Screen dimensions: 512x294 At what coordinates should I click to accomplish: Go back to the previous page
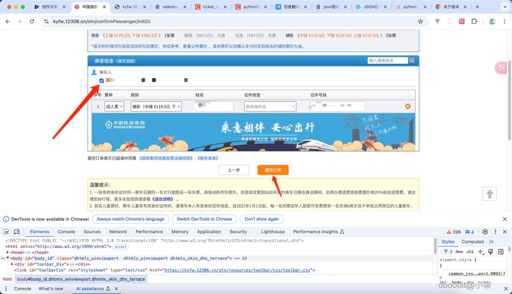[x=8, y=21]
